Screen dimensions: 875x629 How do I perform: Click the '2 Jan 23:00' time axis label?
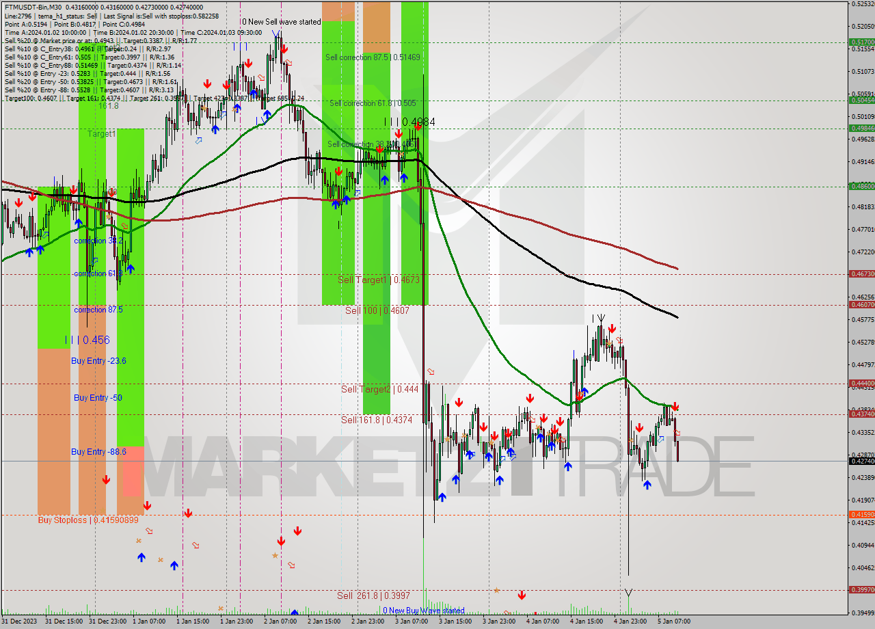click(368, 621)
